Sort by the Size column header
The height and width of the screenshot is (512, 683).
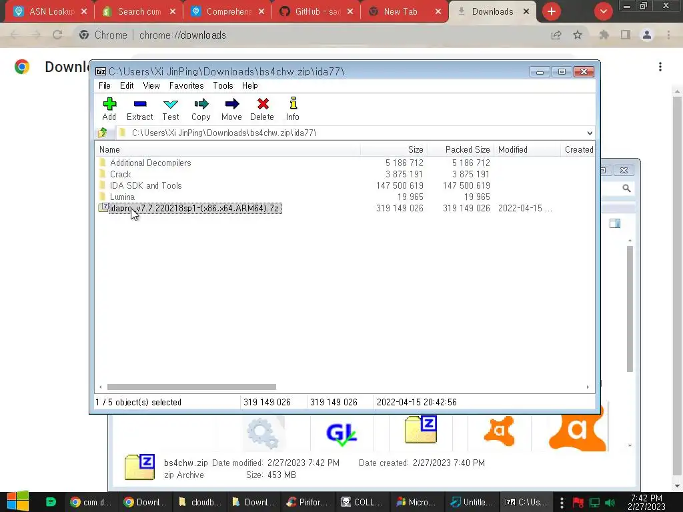point(394,149)
